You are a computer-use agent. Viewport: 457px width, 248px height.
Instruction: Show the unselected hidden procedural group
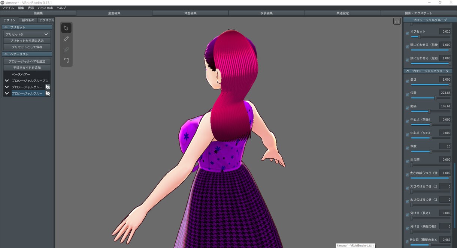tap(48, 87)
